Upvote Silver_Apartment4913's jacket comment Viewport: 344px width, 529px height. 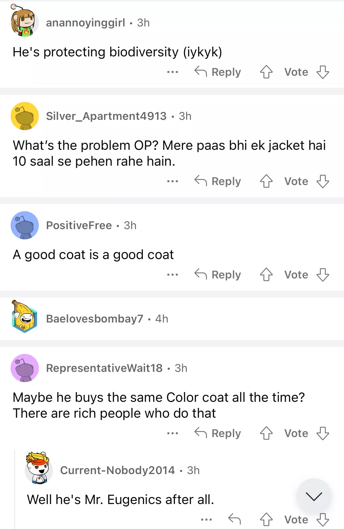(266, 181)
